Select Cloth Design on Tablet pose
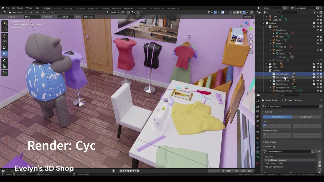The image size is (324, 182). [274, 164]
